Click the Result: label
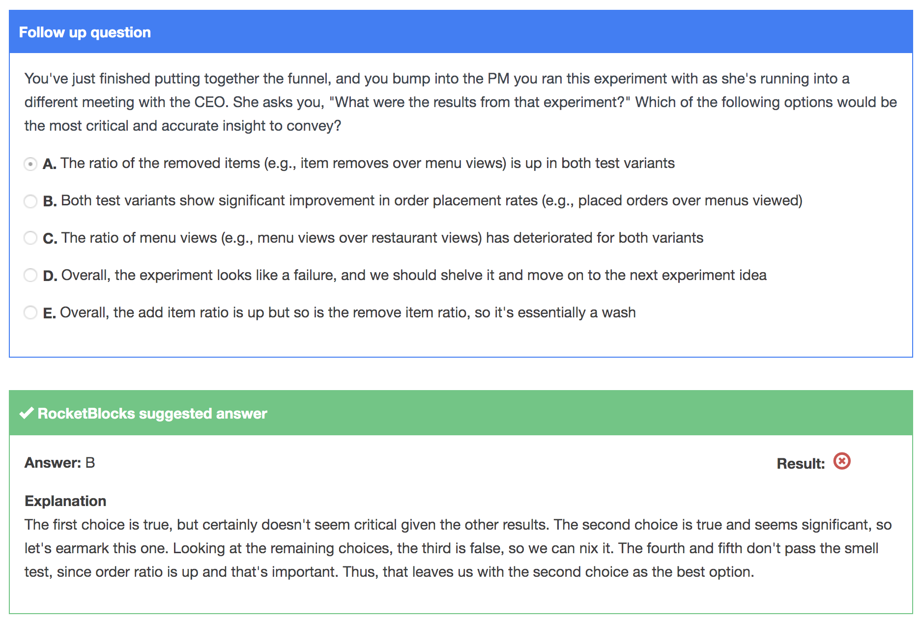The height and width of the screenshot is (621, 921). pyautogui.click(x=801, y=463)
